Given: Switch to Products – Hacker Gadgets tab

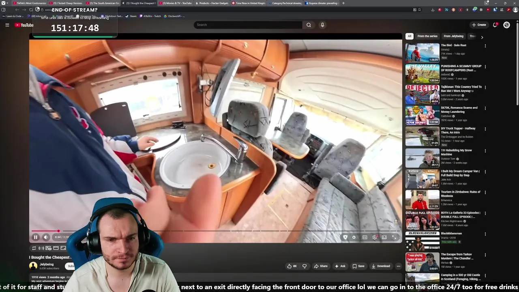Looking at the screenshot, I should [x=212, y=3].
